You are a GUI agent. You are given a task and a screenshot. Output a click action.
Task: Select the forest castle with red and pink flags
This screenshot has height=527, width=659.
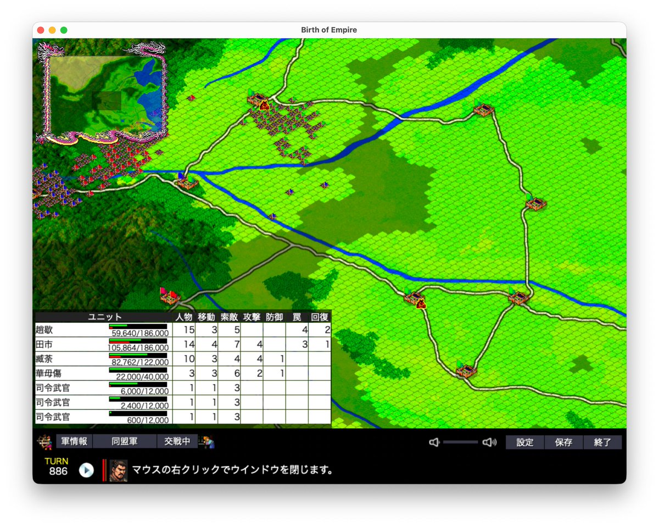pyautogui.click(x=170, y=296)
